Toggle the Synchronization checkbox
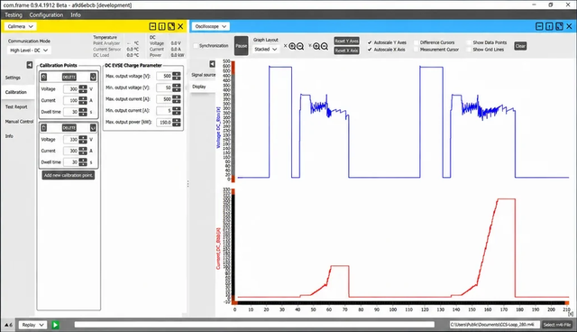 [196, 46]
